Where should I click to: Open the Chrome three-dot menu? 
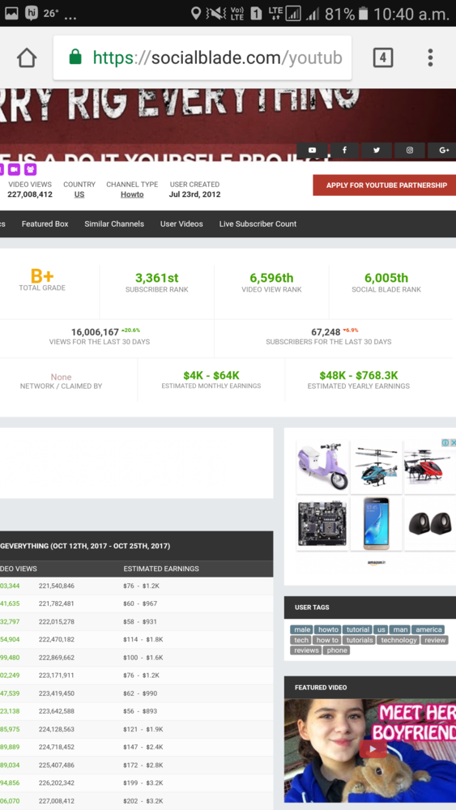pos(430,58)
